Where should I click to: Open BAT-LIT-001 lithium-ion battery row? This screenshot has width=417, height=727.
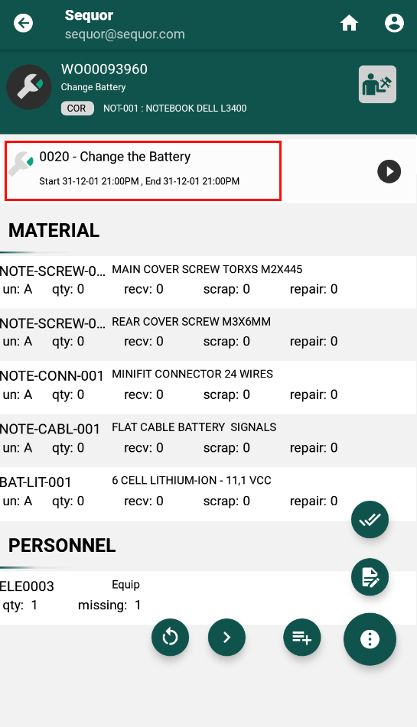(208, 494)
